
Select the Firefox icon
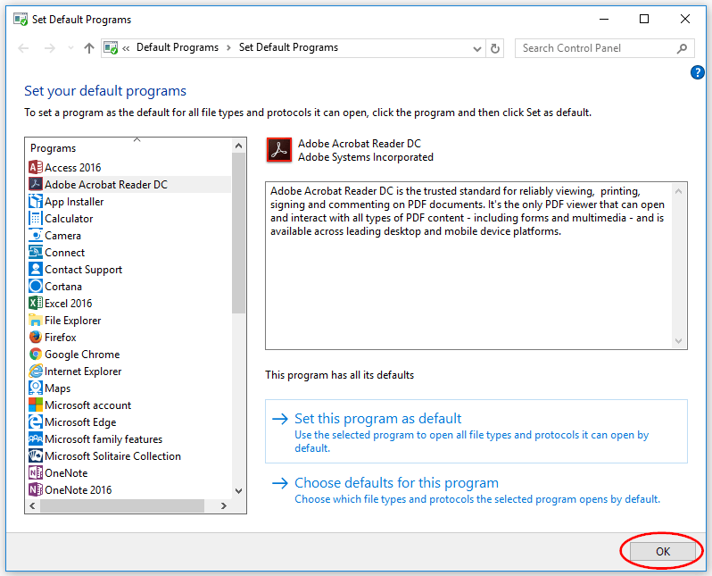coord(36,337)
